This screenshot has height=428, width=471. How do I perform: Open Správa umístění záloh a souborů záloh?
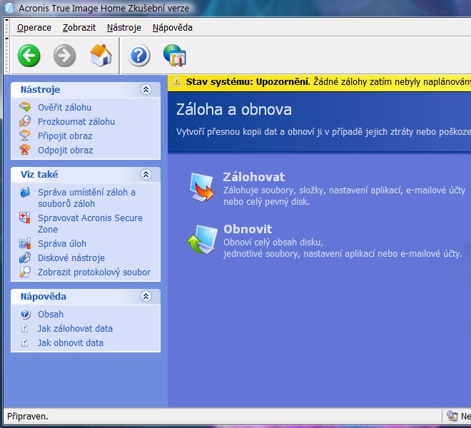pyautogui.click(x=86, y=198)
